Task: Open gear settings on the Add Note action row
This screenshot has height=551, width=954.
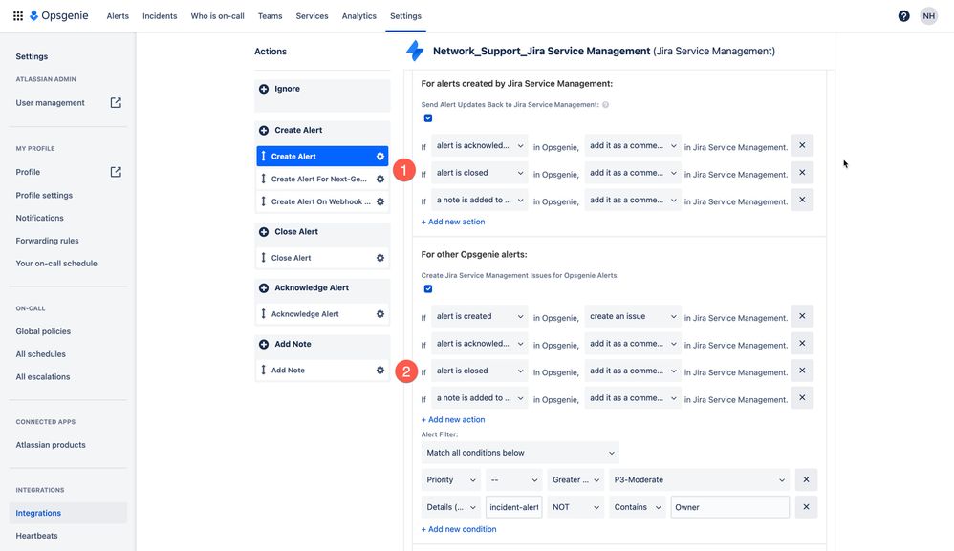Action: pos(380,370)
